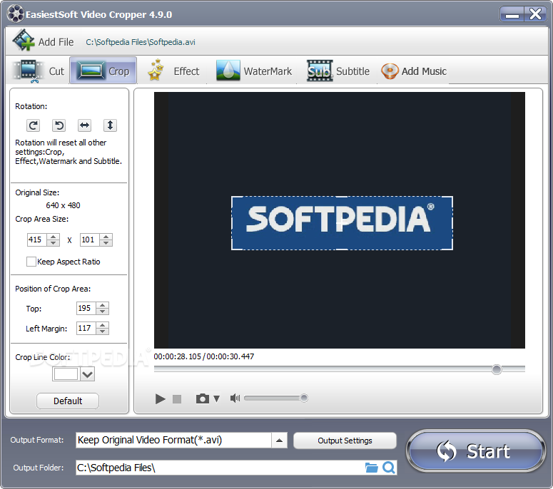Decrease Left Margin value
The height and width of the screenshot is (489, 553).
click(102, 331)
